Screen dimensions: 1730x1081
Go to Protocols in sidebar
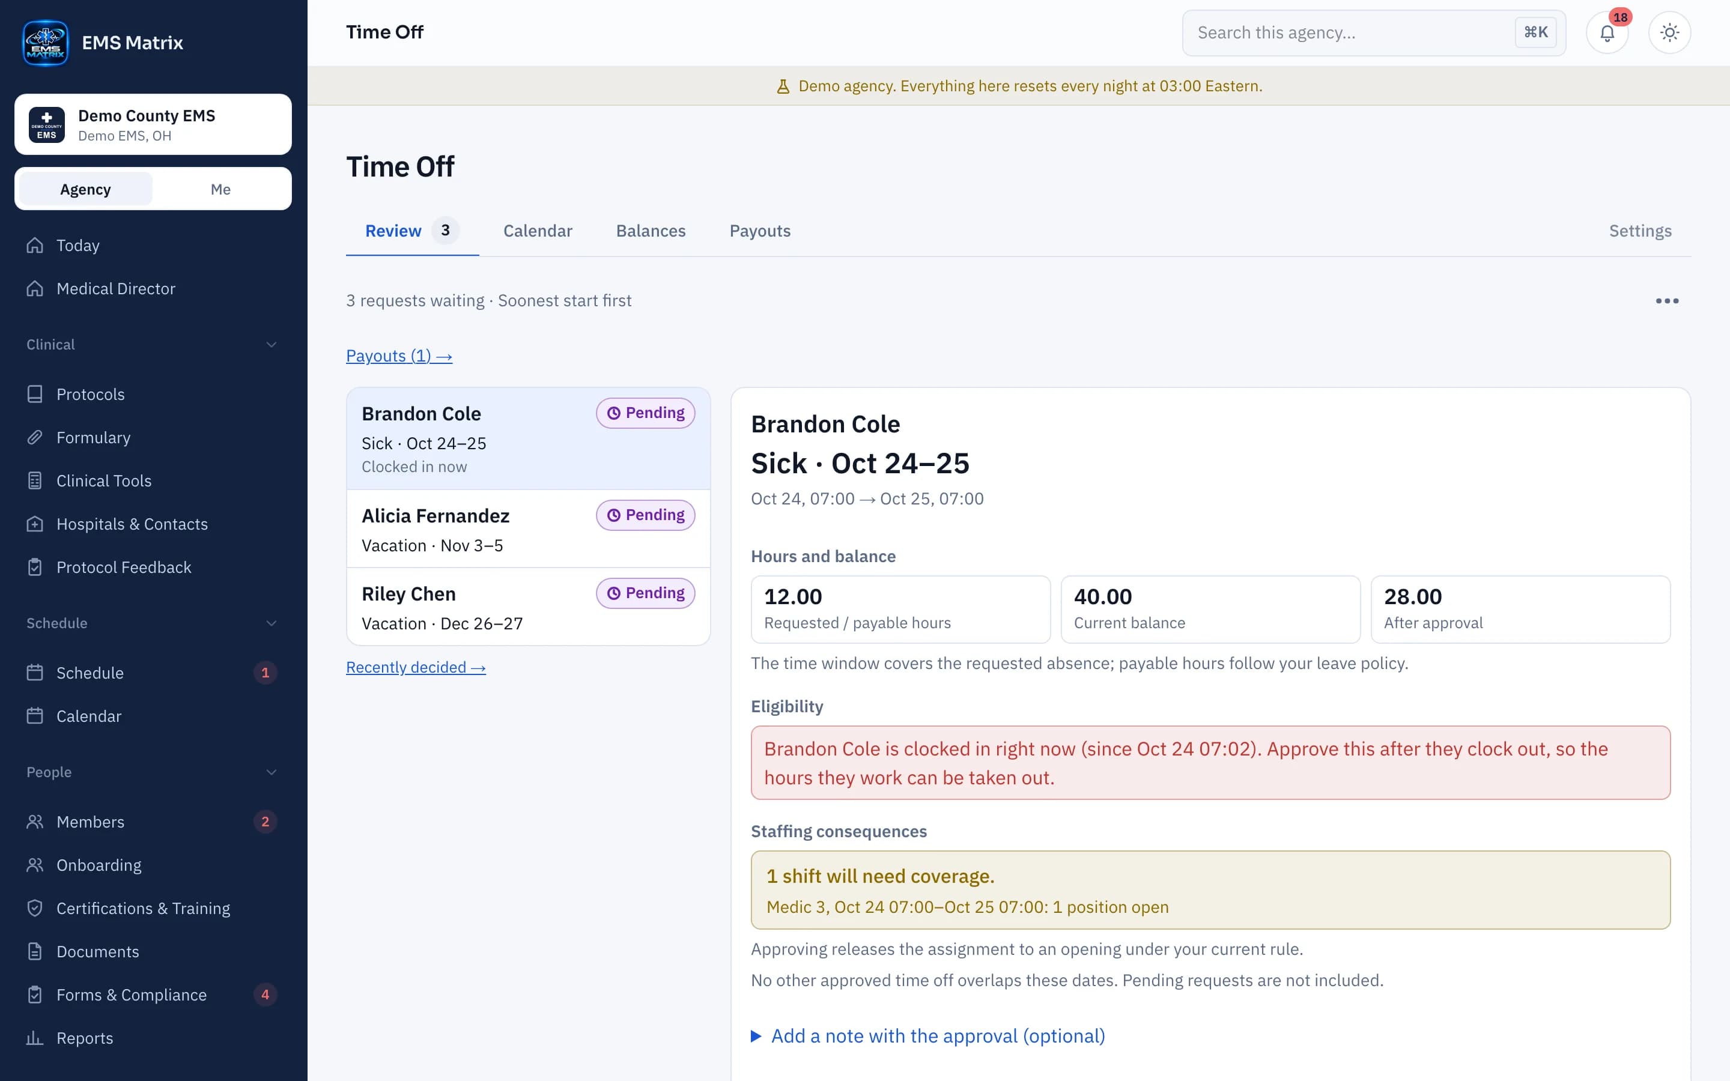coord(153,395)
